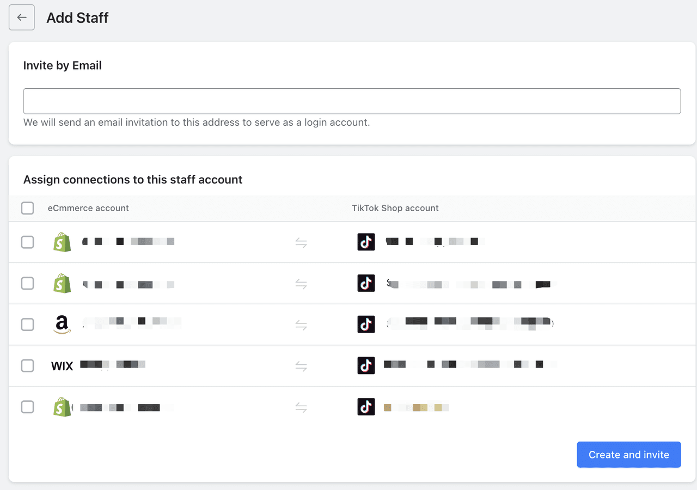
Task: Click the back arrow next to Add Staff
Action: pyautogui.click(x=22, y=17)
